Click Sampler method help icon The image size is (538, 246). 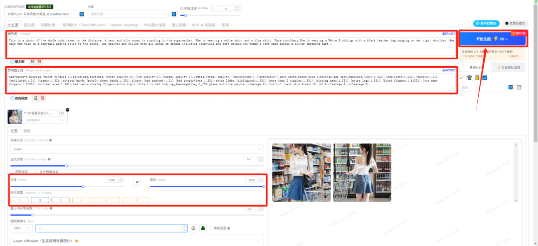(x=50, y=140)
